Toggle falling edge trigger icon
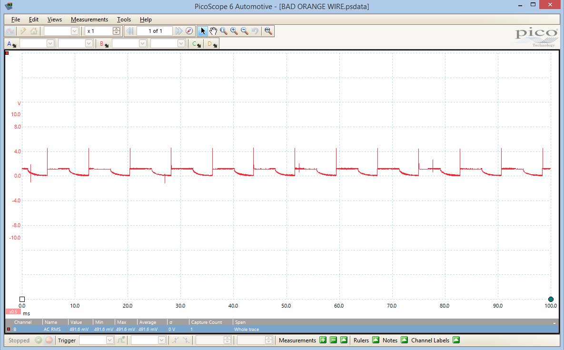564x350 pixels. 186,340
